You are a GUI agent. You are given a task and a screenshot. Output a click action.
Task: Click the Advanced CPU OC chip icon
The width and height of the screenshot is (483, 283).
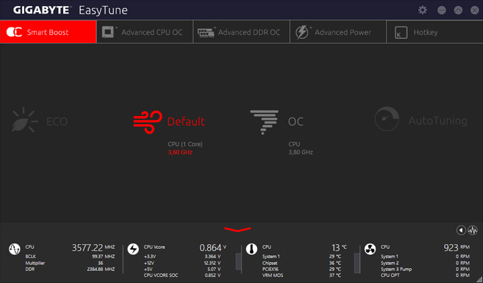108,32
